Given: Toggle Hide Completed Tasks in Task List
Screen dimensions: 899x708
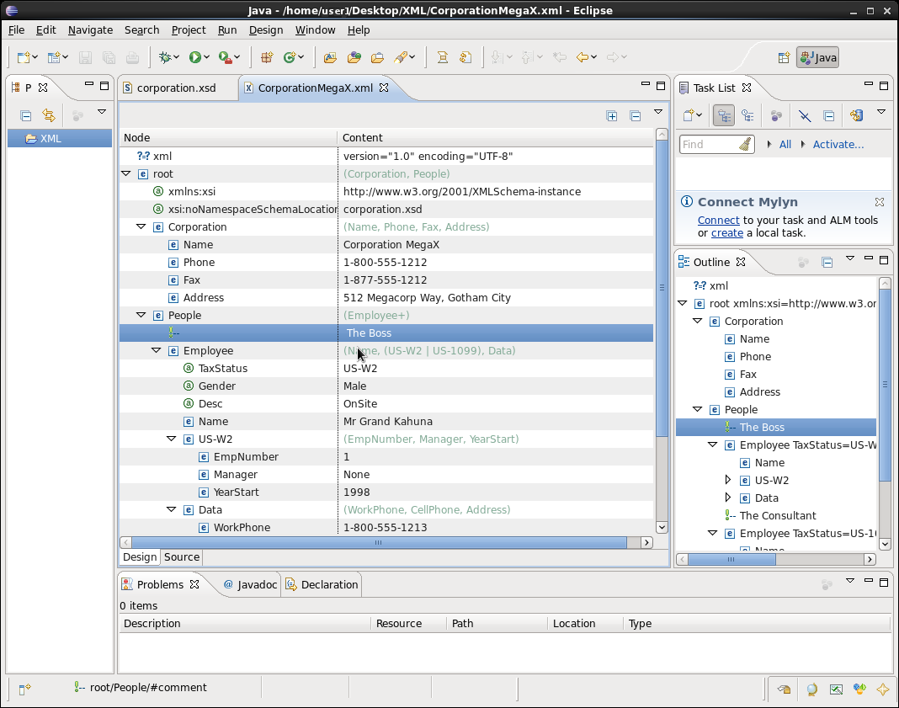Looking at the screenshot, I should (805, 116).
